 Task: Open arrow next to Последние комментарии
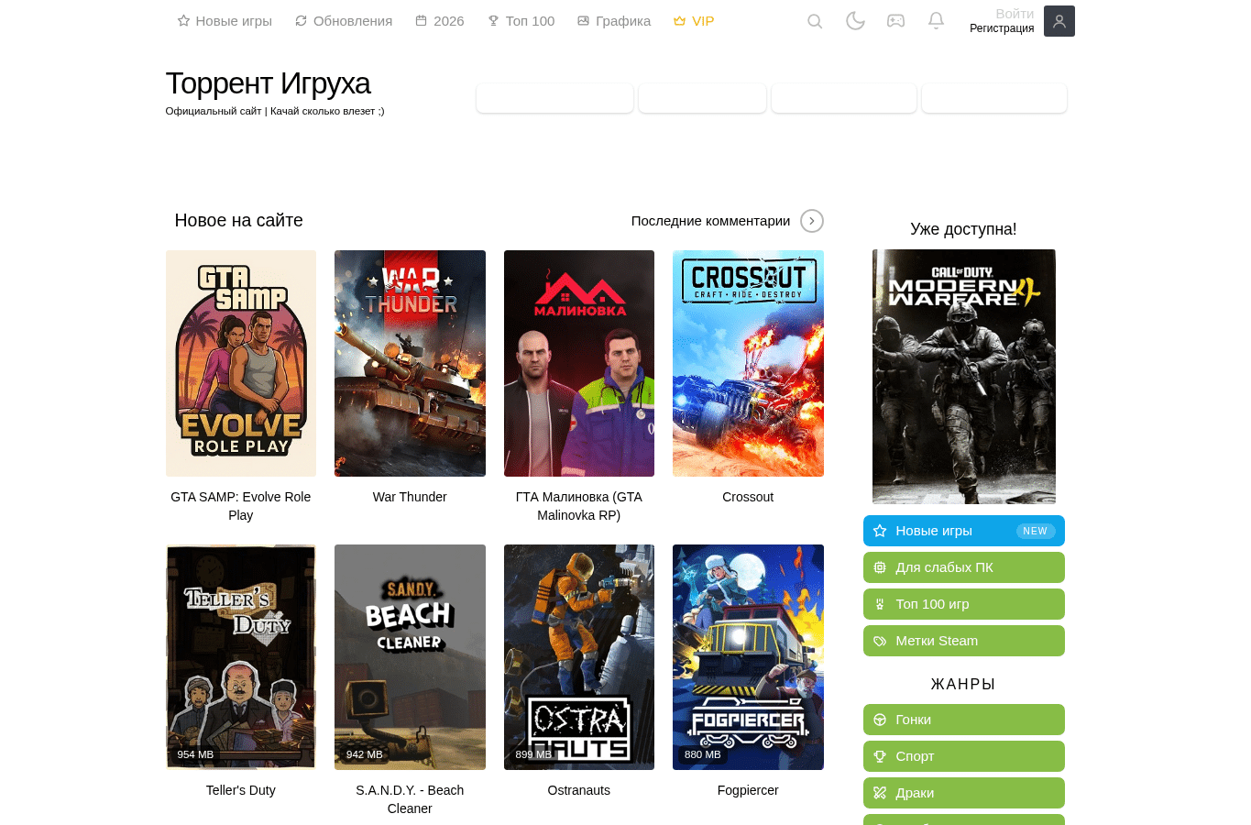812,221
